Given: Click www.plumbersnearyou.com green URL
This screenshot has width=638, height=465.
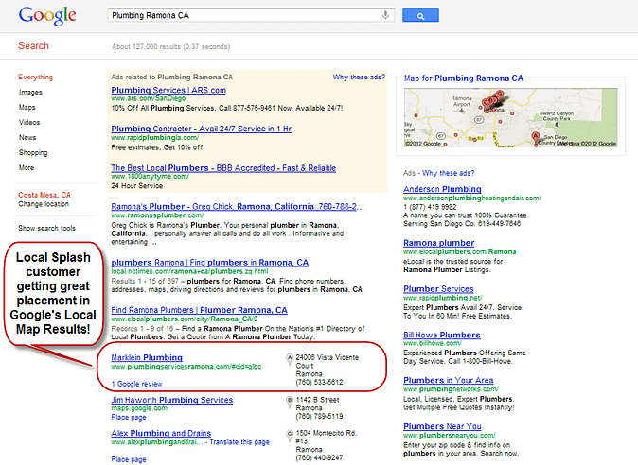Looking at the screenshot, I should (450, 436).
